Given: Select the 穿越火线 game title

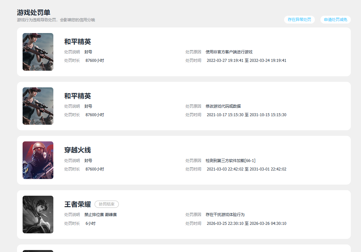Looking at the screenshot, I should [x=78, y=150].
